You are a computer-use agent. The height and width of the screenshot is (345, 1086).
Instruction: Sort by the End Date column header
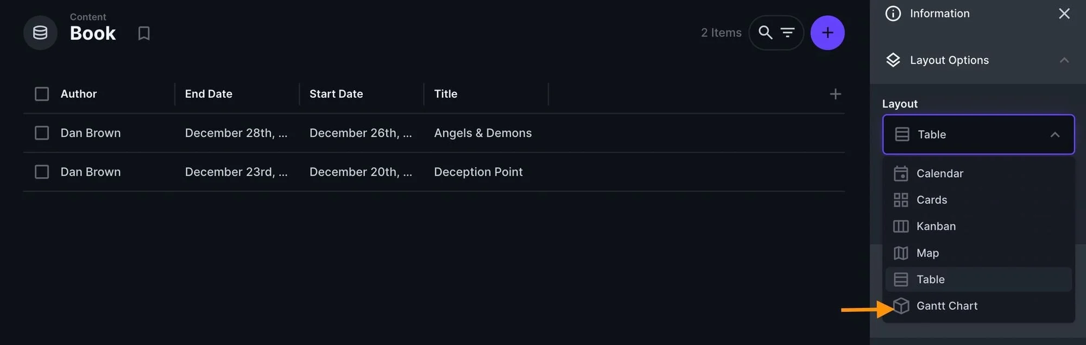pos(209,94)
